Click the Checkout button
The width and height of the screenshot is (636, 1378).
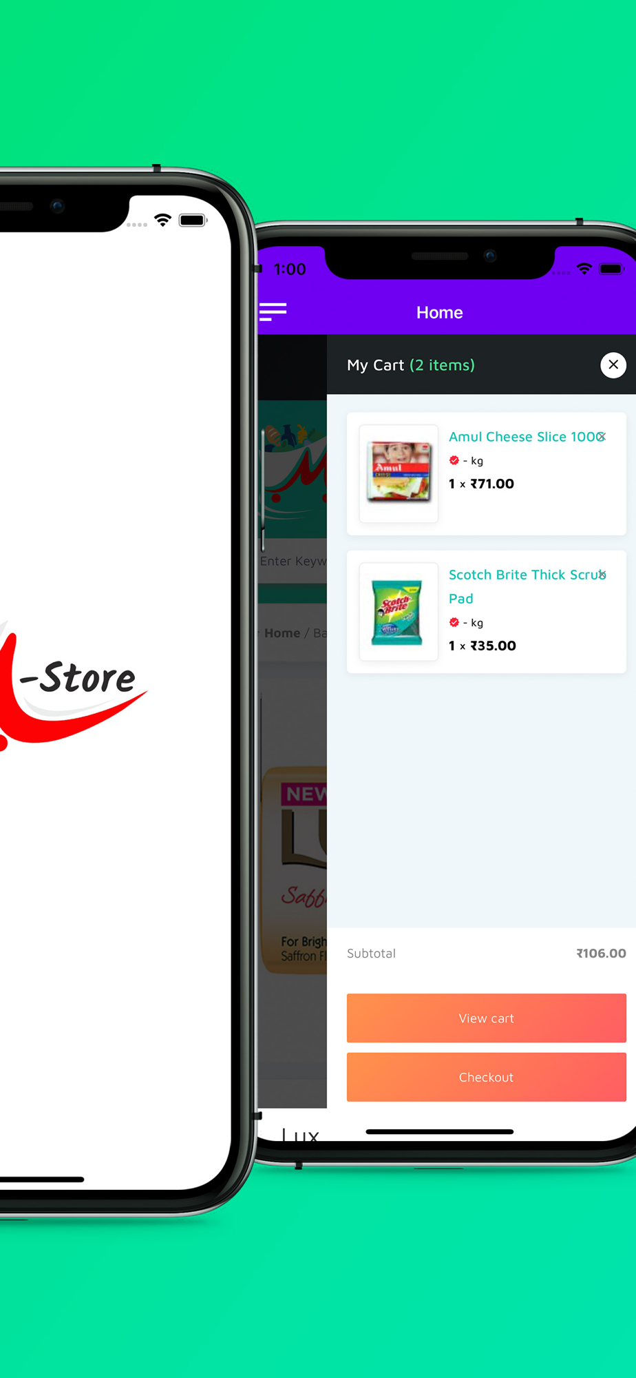[x=487, y=1077]
